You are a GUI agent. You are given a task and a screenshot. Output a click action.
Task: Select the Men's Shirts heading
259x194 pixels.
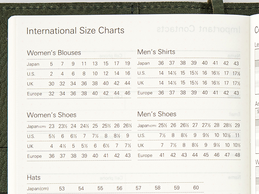pos(156,52)
